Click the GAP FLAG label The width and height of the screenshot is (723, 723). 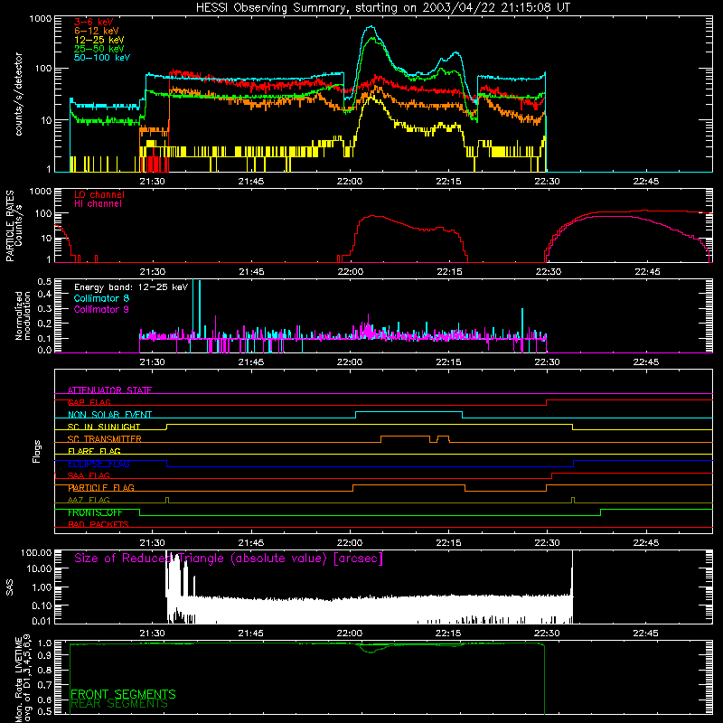pos(89,402)
